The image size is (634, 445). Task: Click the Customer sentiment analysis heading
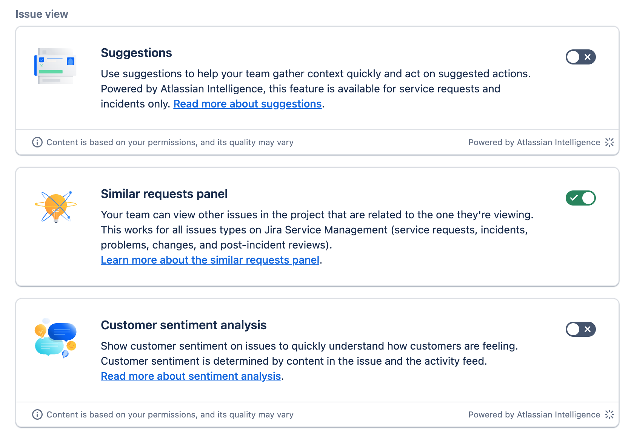184,325
